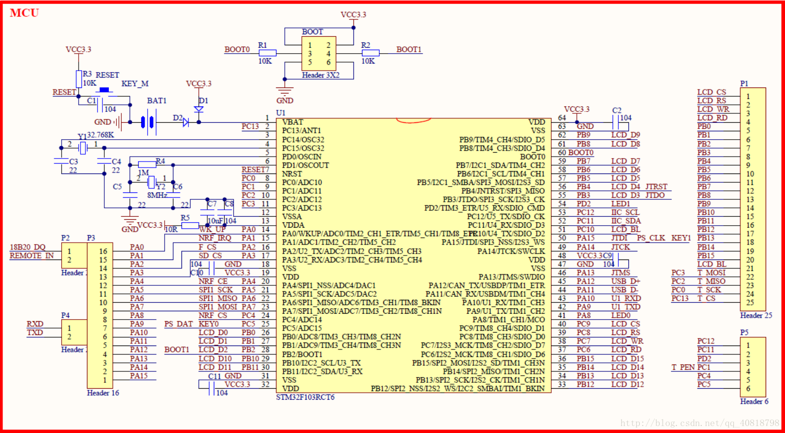This screenshot has height=433, width=785.
Task: Click the NRF_IRQ net label
Action: tap(215, 238)
